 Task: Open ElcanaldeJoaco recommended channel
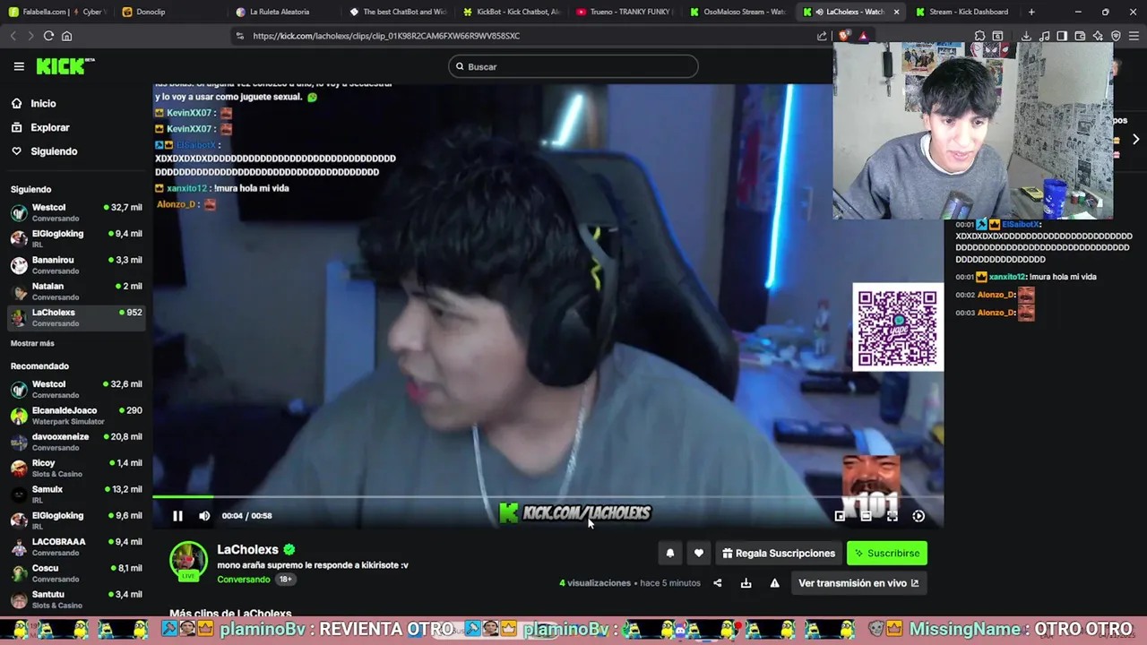(x=76, y=416)
